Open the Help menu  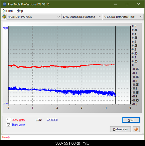coord(20,11)
